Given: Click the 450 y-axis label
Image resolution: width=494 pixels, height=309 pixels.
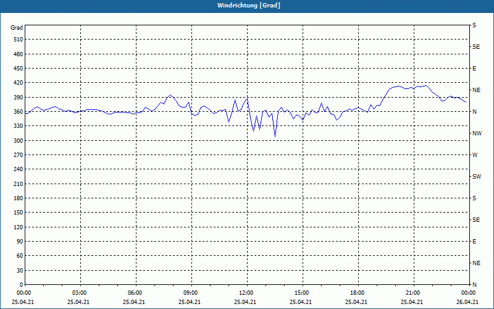Looking at the screenshot, I should tap(19, 69).
